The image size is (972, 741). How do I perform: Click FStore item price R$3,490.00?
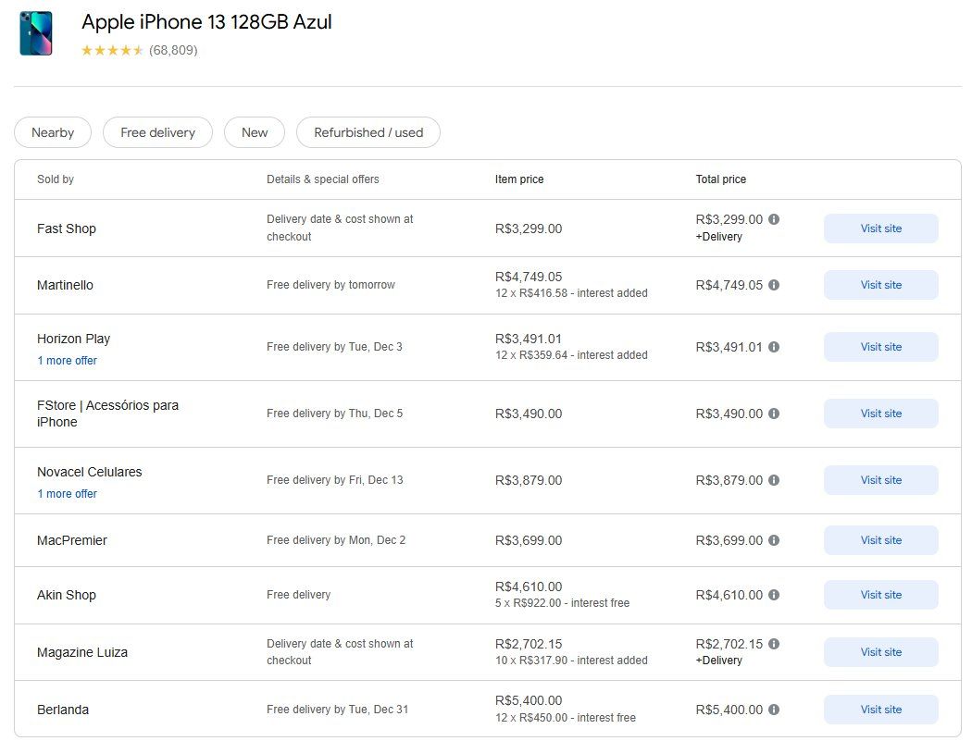tap(529, 414)
